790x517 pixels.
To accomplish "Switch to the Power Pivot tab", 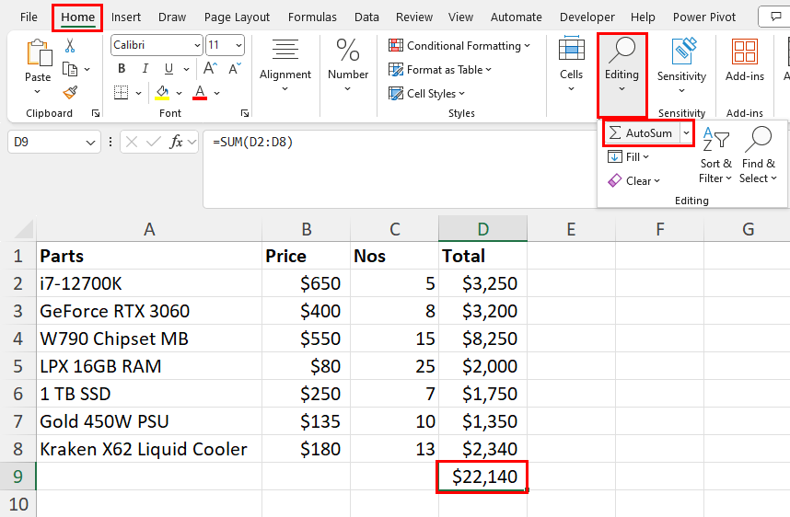I will point(704,17).
